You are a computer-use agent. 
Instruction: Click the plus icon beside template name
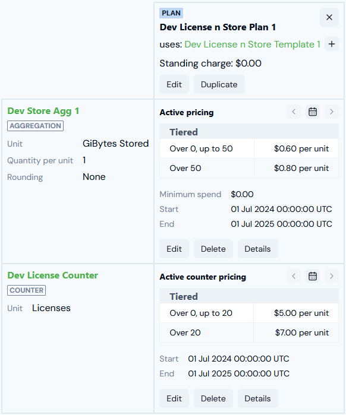pyautogui.click(x=332, y=44)
